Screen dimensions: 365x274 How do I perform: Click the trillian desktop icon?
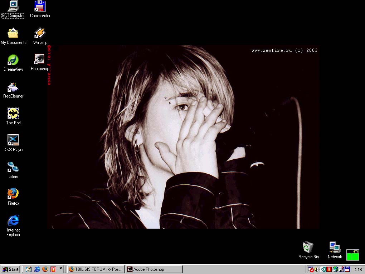click(13, 167)
